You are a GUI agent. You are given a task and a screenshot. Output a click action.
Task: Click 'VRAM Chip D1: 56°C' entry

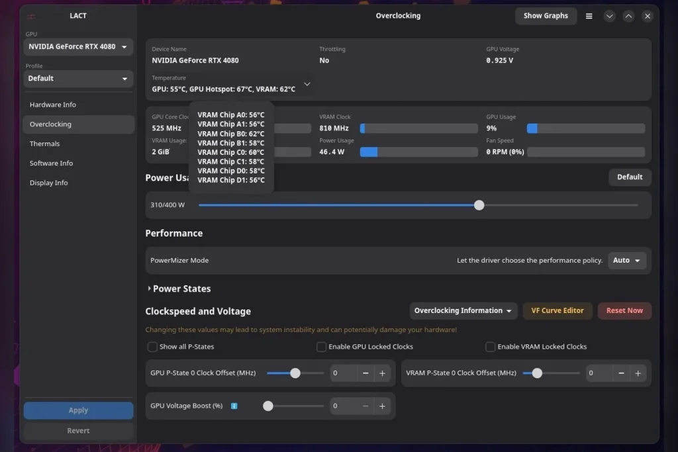point(231,180)
